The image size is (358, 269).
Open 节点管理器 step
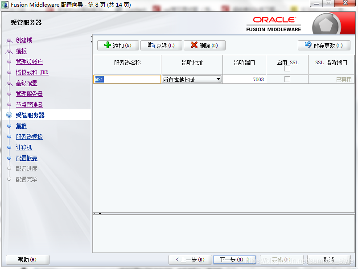click(29, 104)
